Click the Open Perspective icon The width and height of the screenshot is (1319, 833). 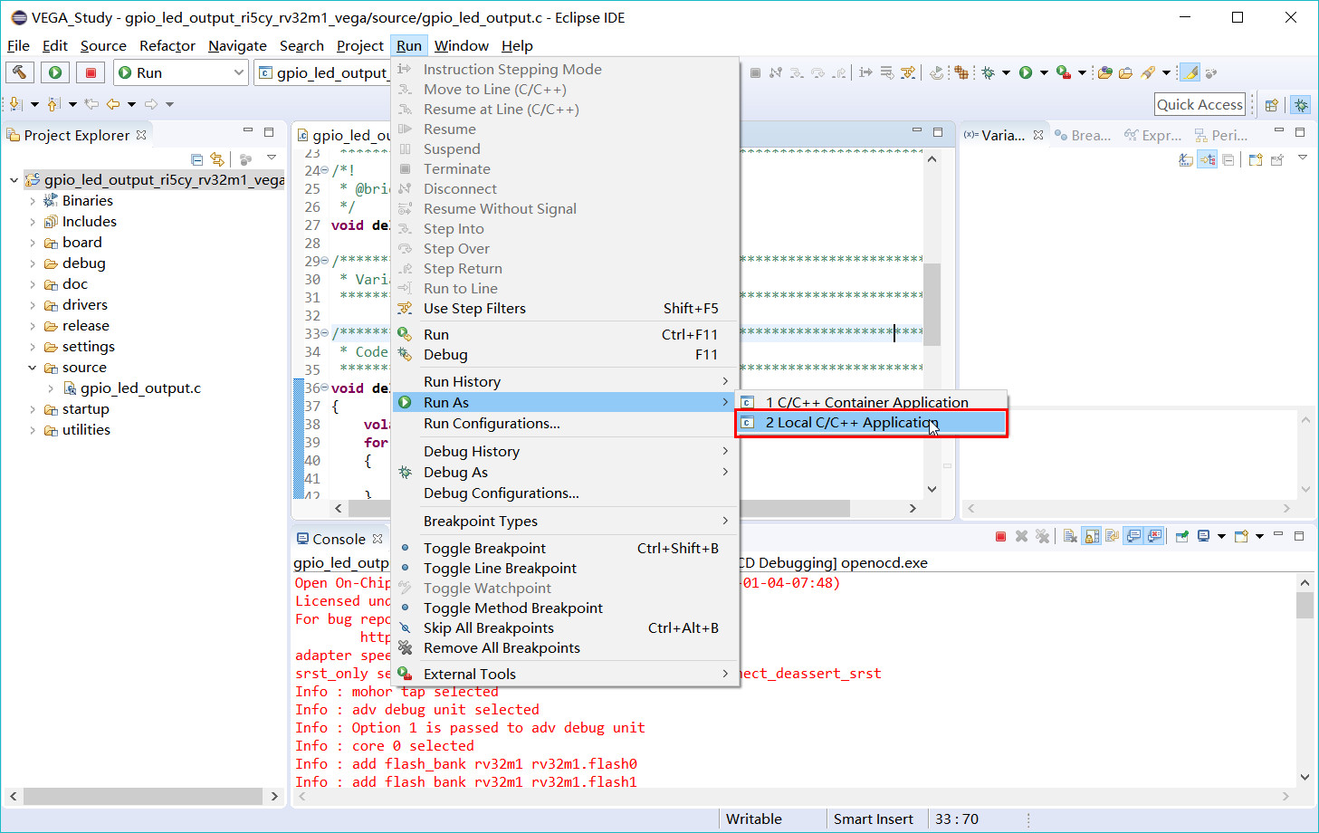click(x=1271, y=105)
